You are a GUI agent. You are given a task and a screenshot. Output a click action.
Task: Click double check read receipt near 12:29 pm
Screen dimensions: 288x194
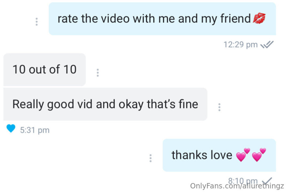tap(267, 45)
